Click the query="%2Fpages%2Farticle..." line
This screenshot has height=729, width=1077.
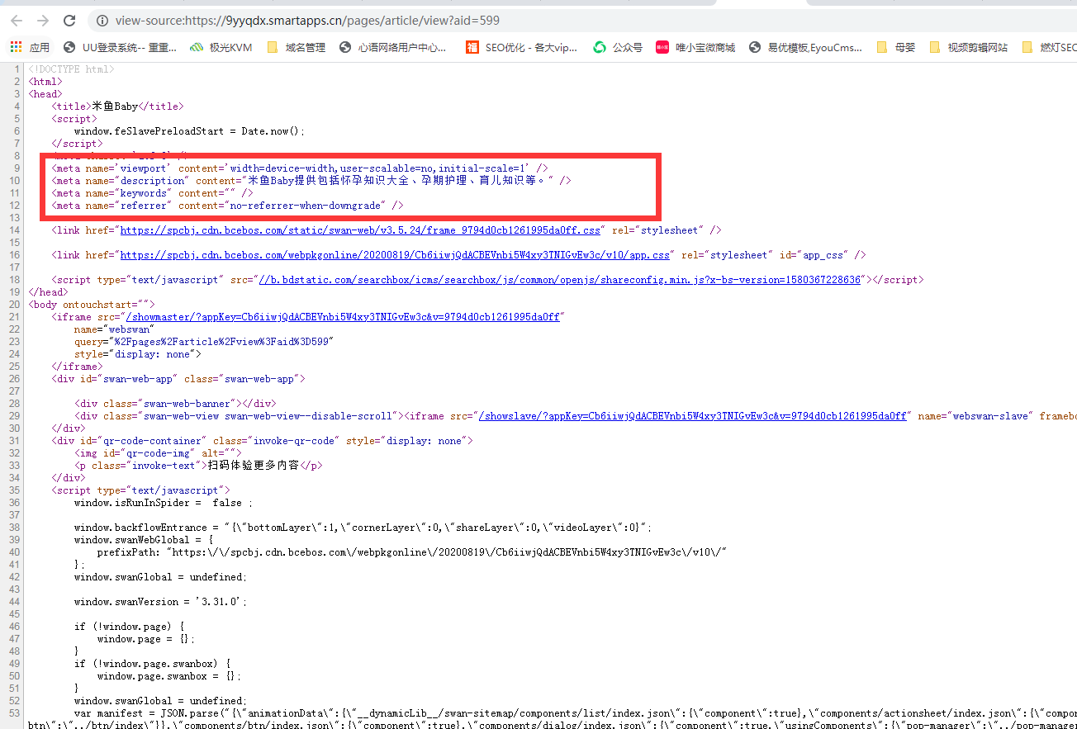[x=203, y=342]
